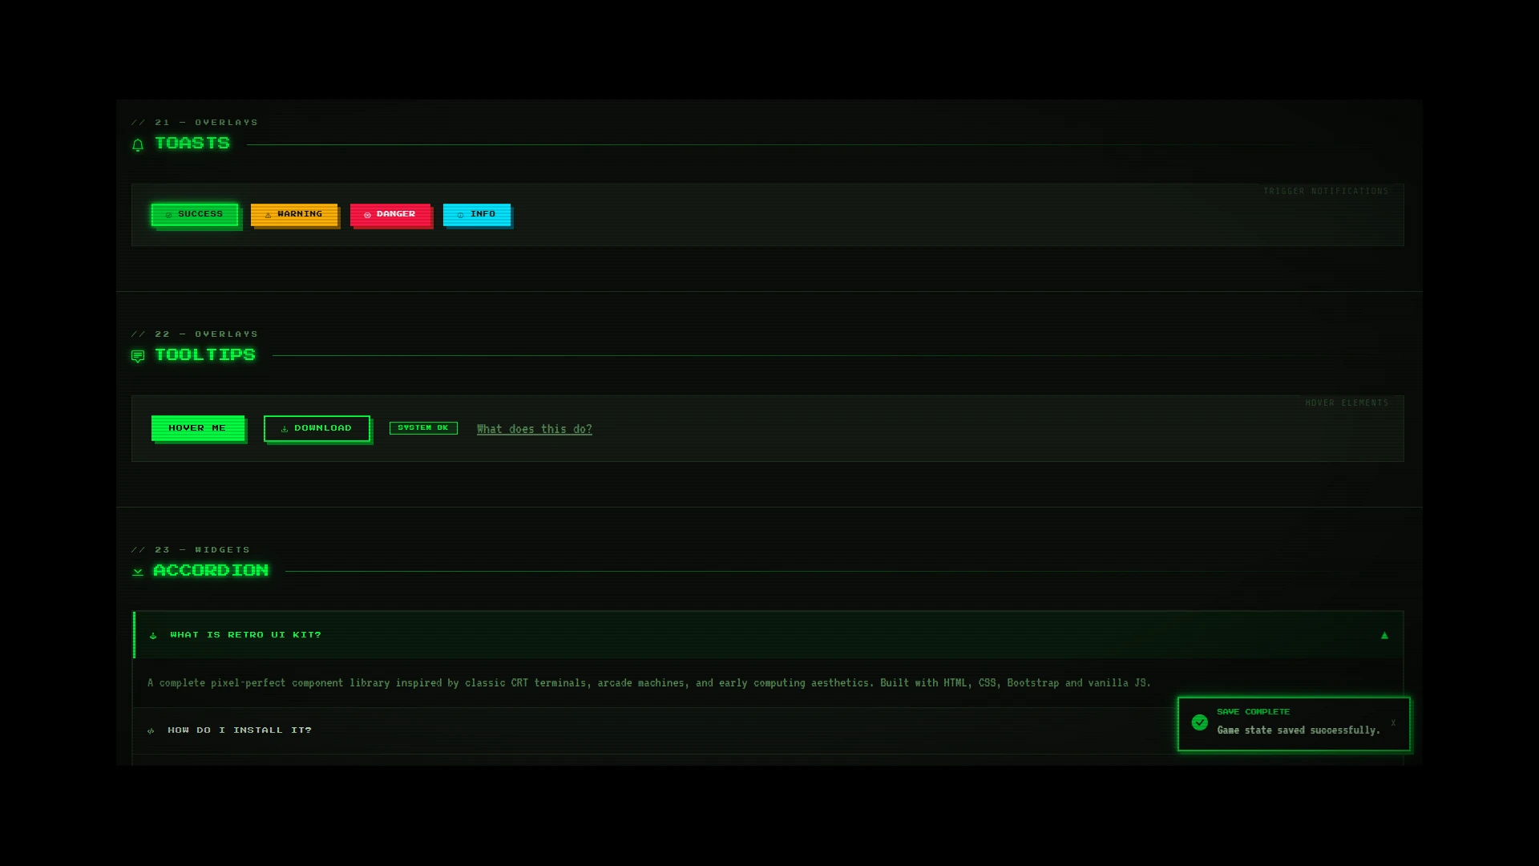The height and width of the screenshot is (866, 1539).
Task: Click the 'Tooltips' section heading
Action: tap(205, 355)
